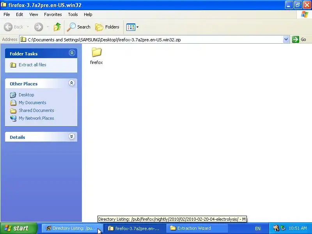
Task: Open the Help menu
Action: (x=88, y=14)
